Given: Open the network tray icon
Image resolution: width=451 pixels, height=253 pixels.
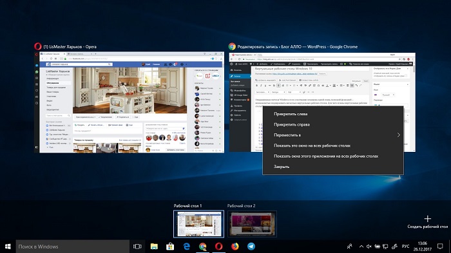Looking at the screenshot, I should point(385,247).
